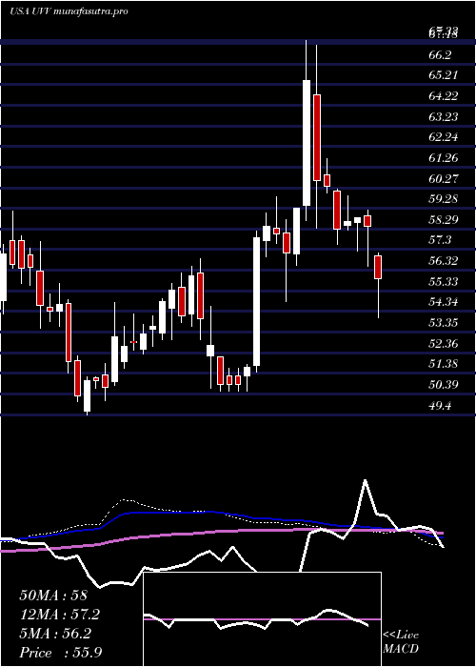Click the 60.27 price axis label

pos(444,179)
